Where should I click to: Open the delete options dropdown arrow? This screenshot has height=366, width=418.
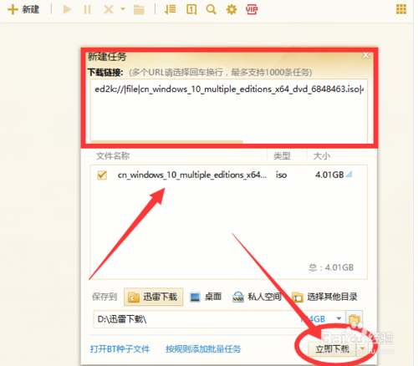click(x=123, y=9)
